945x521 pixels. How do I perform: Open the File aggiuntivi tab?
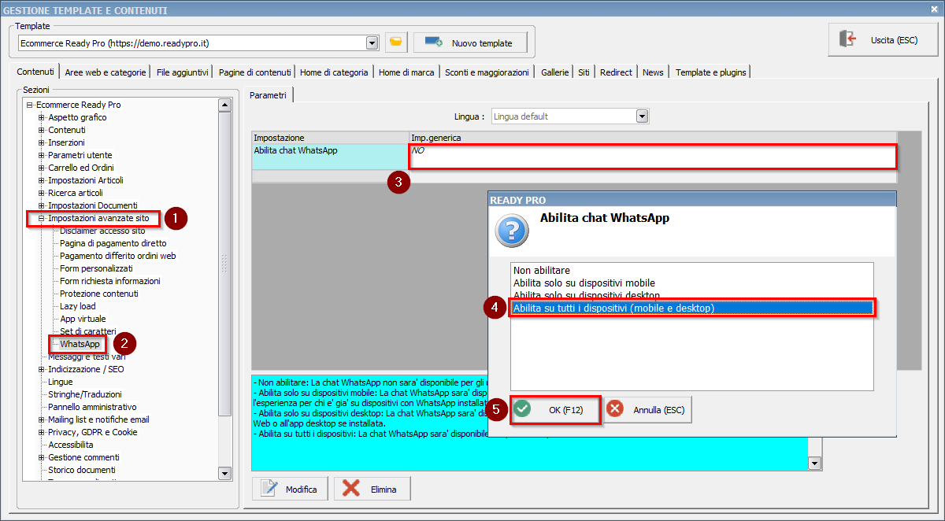pos(182,72)
